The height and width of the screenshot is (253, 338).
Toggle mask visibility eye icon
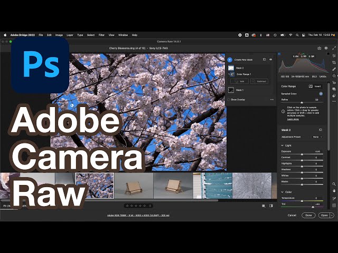point(270,60)
